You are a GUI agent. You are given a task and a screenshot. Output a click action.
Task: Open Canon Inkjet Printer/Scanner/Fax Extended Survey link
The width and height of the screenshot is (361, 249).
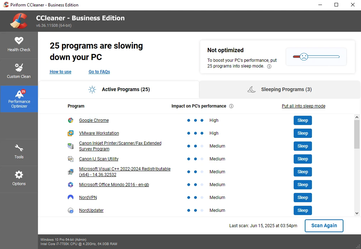(120, 146)
